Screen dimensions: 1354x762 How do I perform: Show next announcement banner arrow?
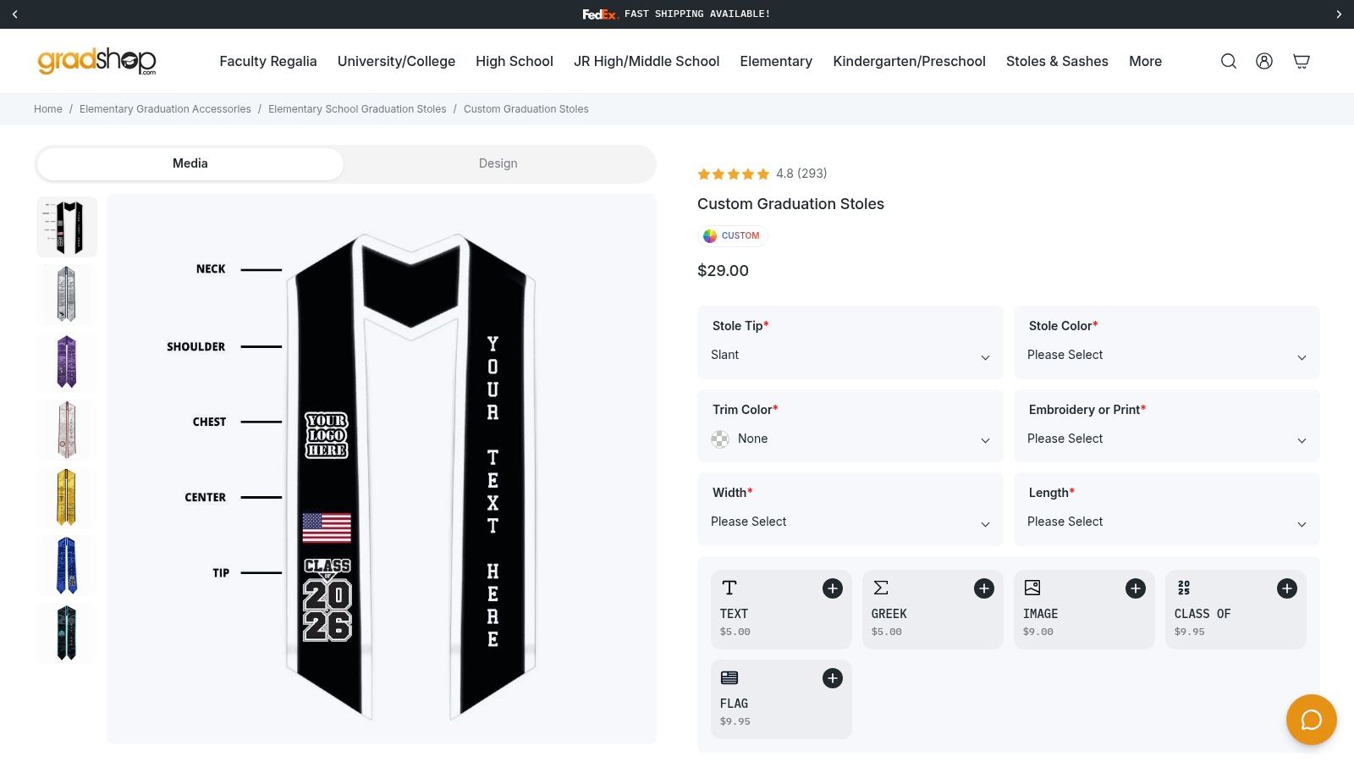tap(1339, 14)
